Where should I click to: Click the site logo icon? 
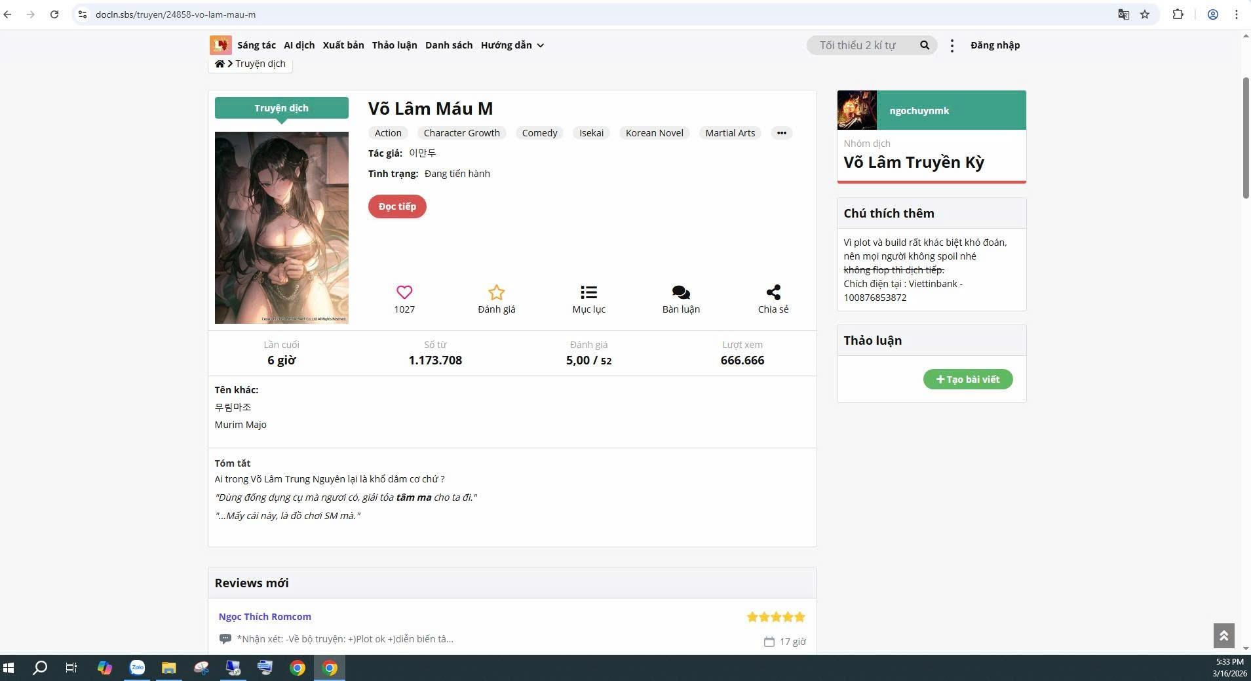[x=220, y=45]
